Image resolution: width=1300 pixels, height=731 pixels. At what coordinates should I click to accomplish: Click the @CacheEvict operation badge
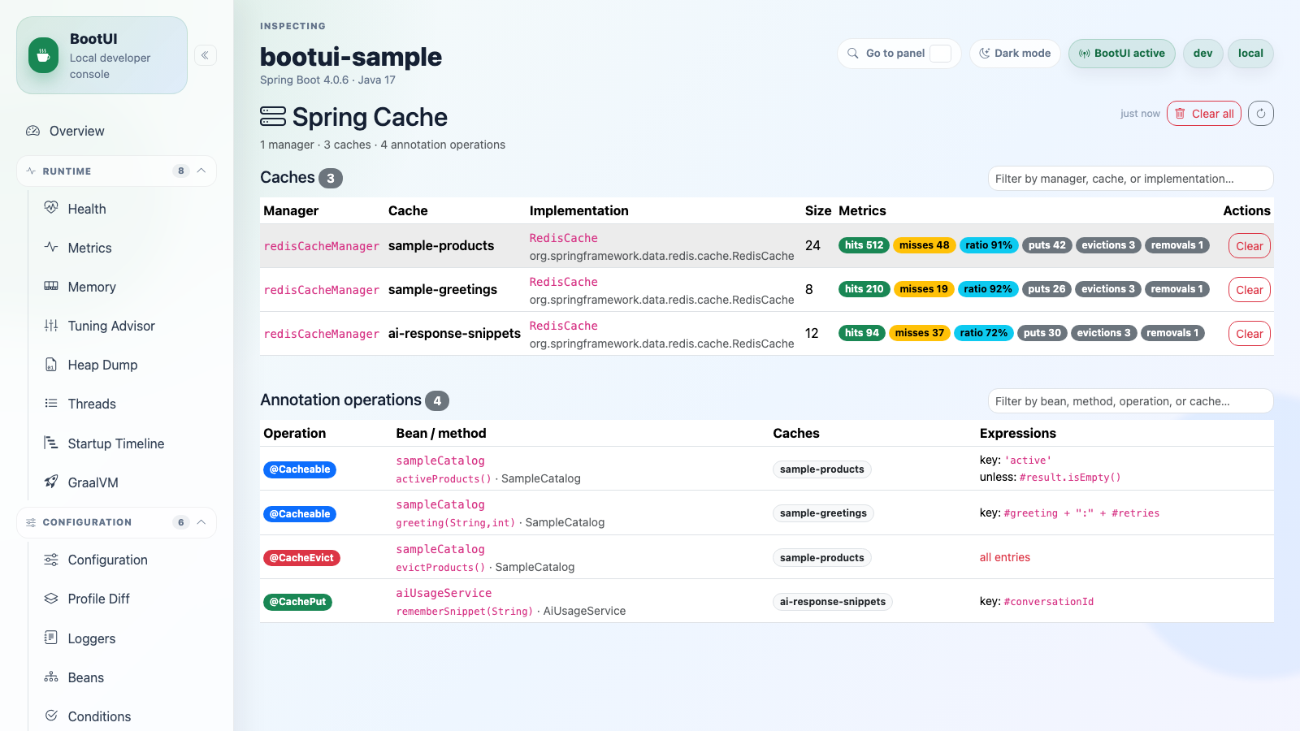[x=301, y=558]
